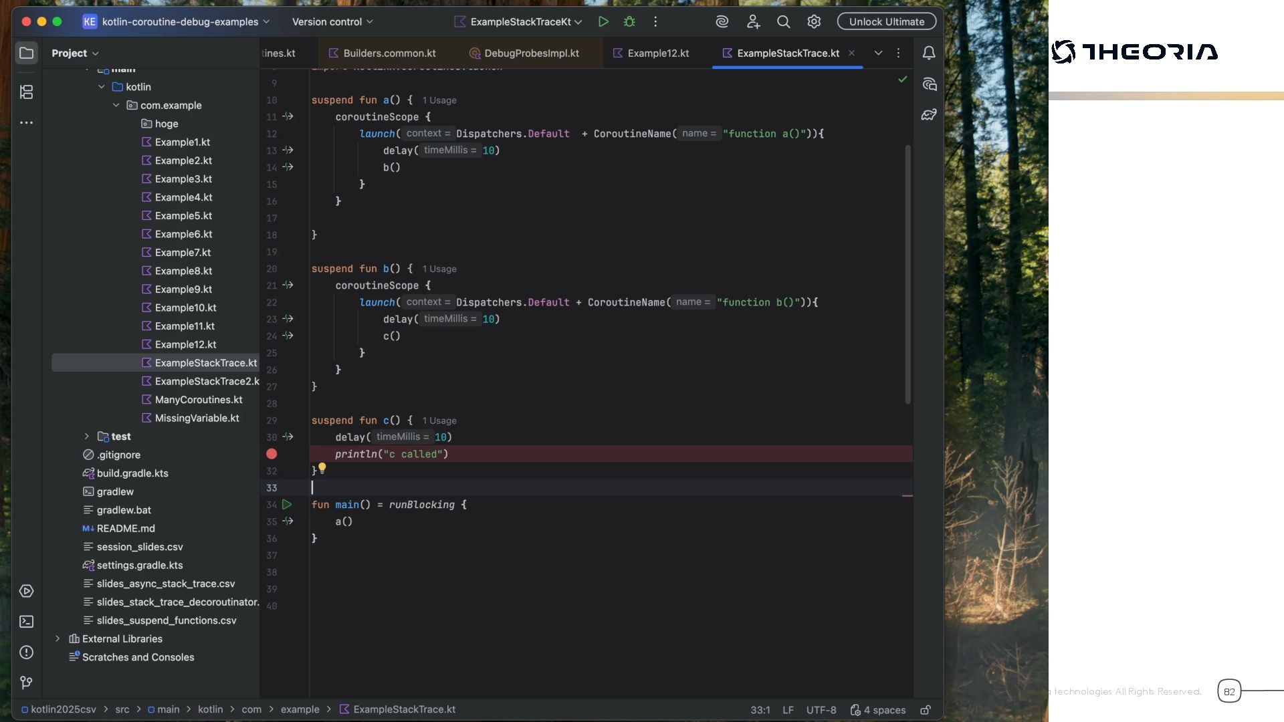
Task: Open the Git tool window icon
Action: (26, 683)
